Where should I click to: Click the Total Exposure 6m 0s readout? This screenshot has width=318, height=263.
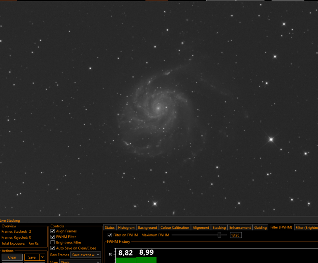pyautogui.click(x=20, y=244)
